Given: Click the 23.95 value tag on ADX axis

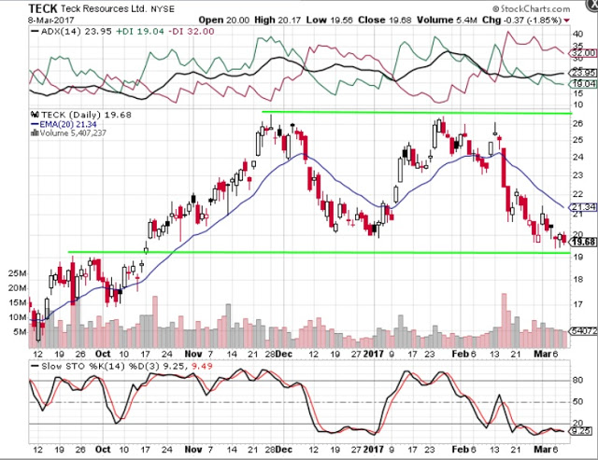Looking at the screenshot, I should coord(583,73).
